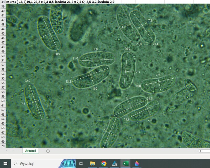
Task: Launch Google Chrome from the taskbar
Action: (104, 164)
